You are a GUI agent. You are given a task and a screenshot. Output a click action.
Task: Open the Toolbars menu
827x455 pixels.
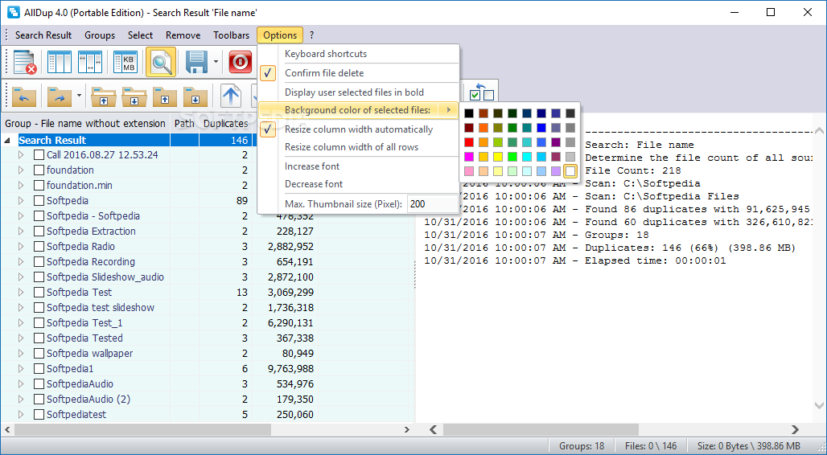(x=231, y=35)
